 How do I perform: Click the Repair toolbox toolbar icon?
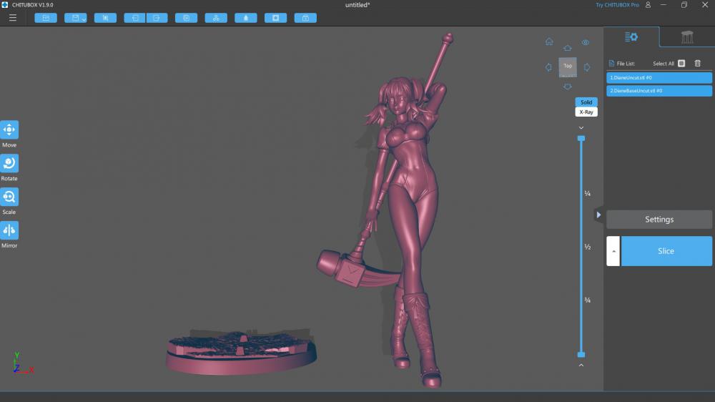pos(305,18)
